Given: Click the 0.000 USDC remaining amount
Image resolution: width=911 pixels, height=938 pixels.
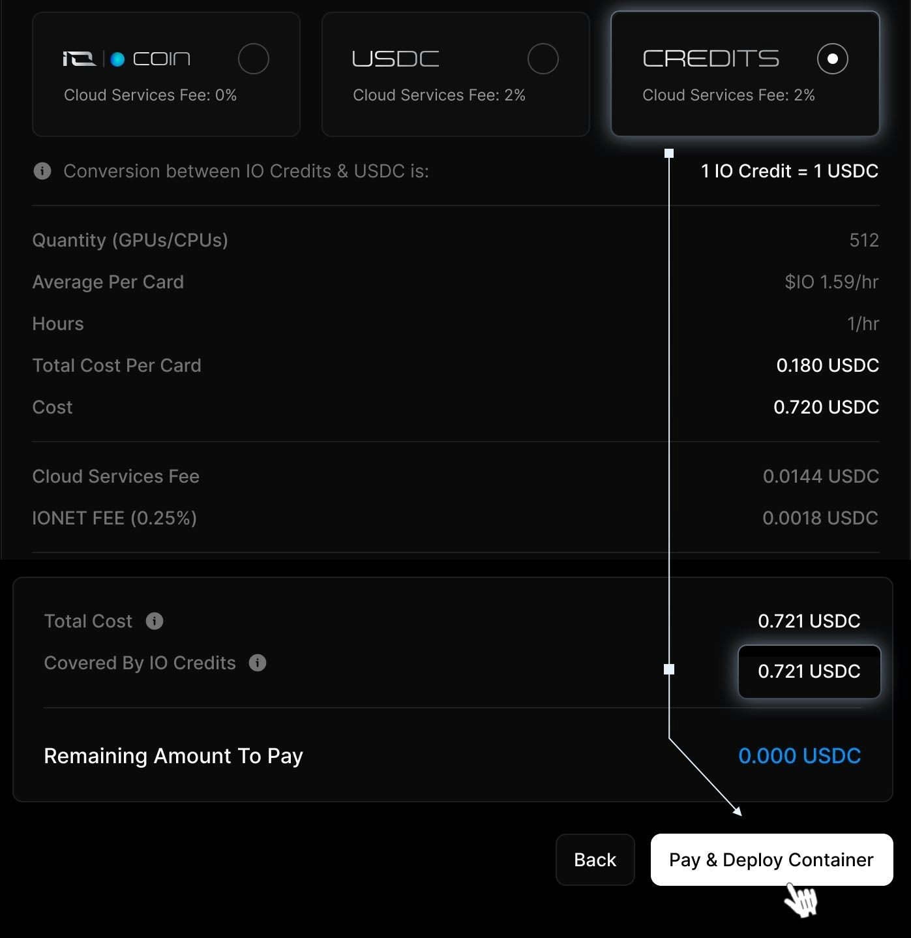Looking at the screenshot, I should click(x=799, y=756).
